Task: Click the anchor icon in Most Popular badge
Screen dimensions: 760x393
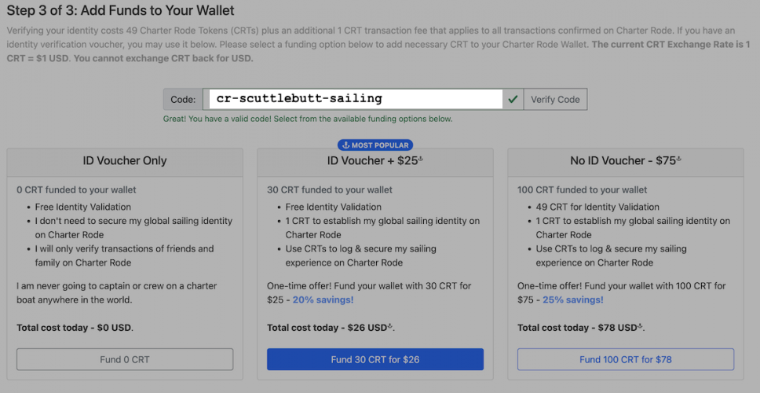Action: pos(346,145)
